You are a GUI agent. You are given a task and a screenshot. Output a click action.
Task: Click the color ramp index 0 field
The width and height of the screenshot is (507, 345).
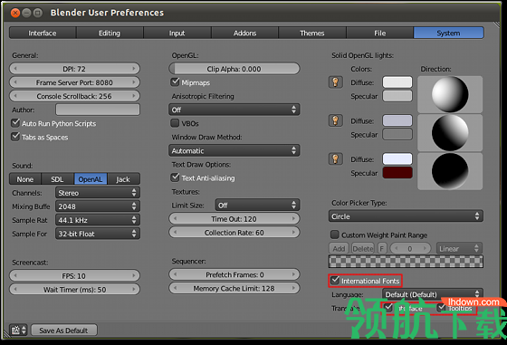pos(410,248)
